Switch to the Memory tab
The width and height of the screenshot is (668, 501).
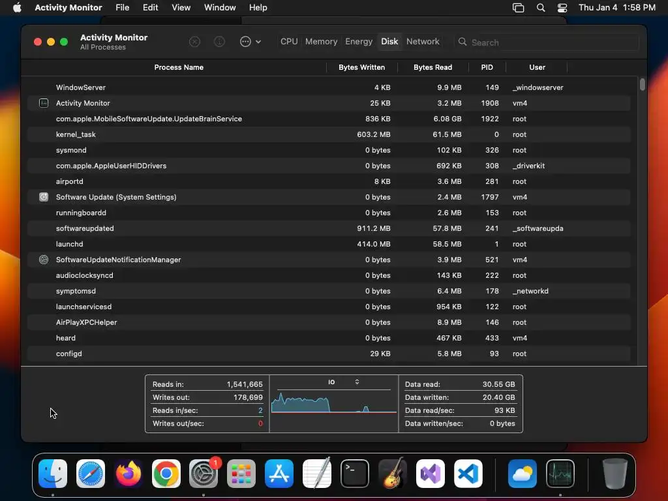coord(321,41)
